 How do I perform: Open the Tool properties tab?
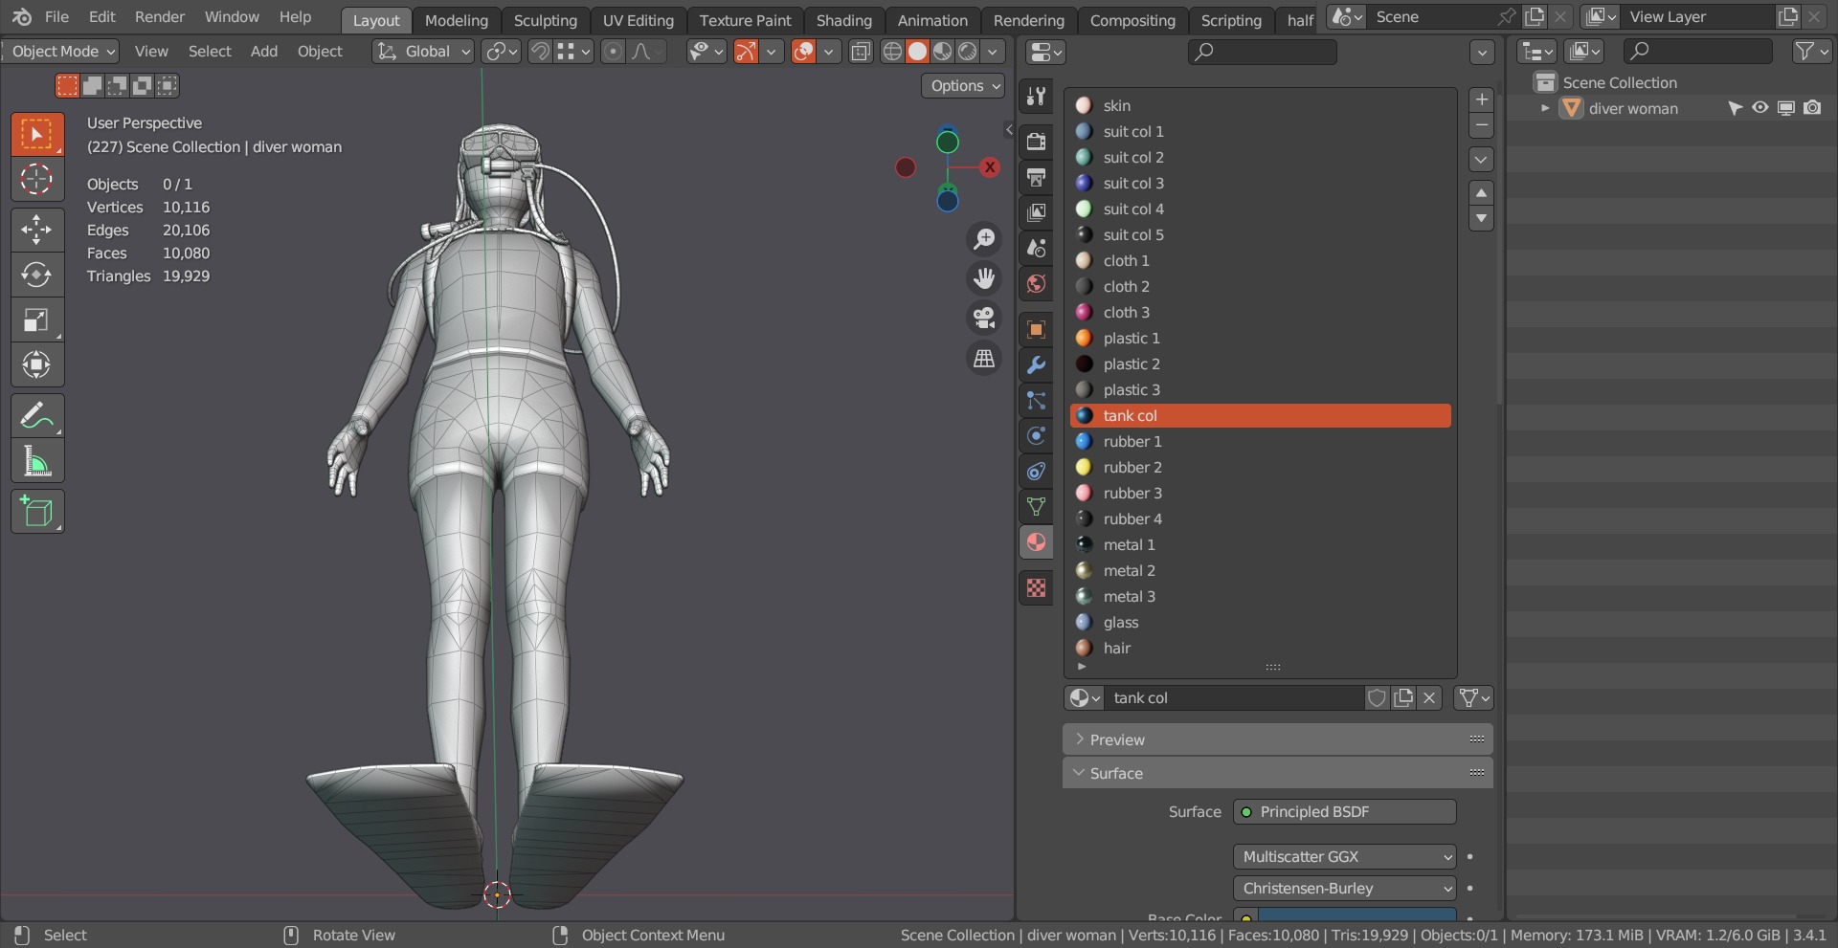(x=1036, y=96)
